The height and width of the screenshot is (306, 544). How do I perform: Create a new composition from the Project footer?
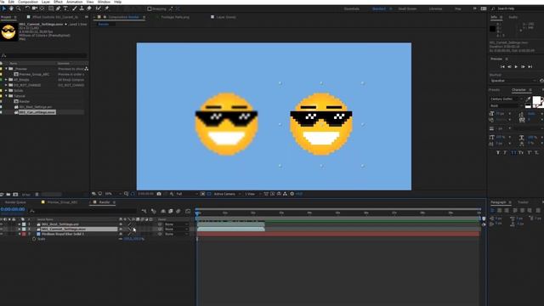(x=15, y=195)
